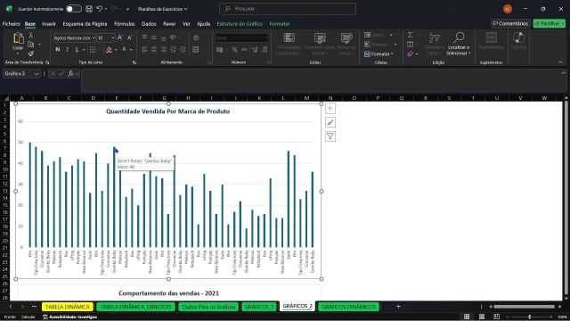The width and height of the screenshot is (570, 321).
Task: Click the Colar (paste) clipboard icon
Action: 18,37
